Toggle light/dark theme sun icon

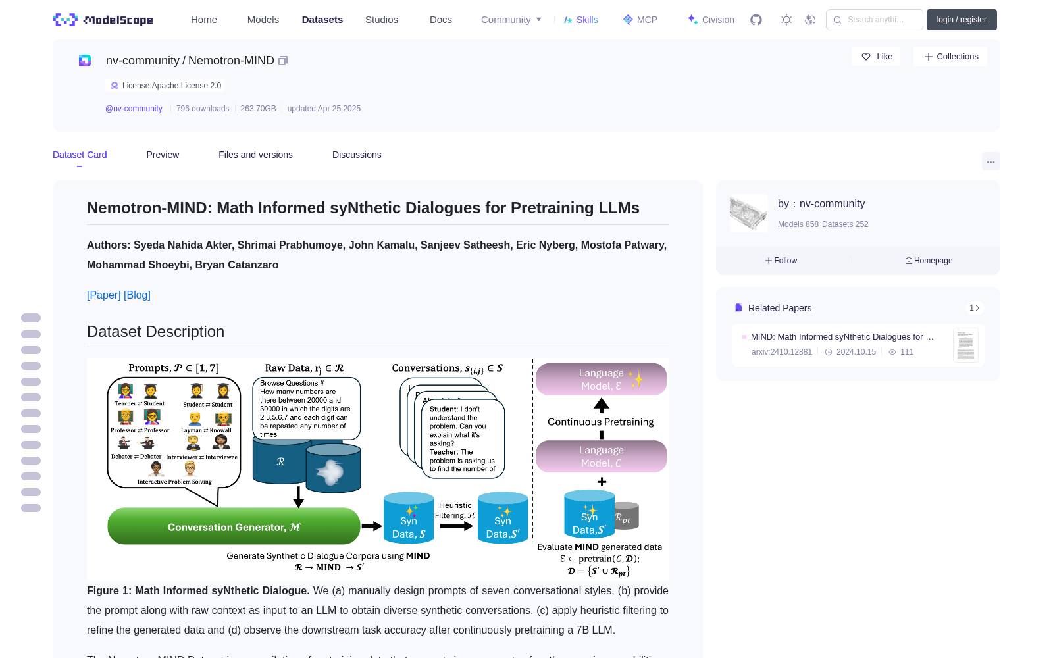(x=786, y=20)
